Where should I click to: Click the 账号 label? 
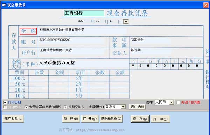(28, 42)
